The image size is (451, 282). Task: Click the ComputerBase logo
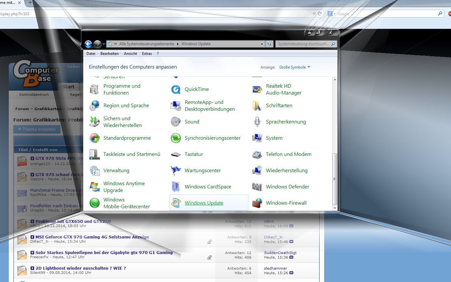(x=36, y=74)
